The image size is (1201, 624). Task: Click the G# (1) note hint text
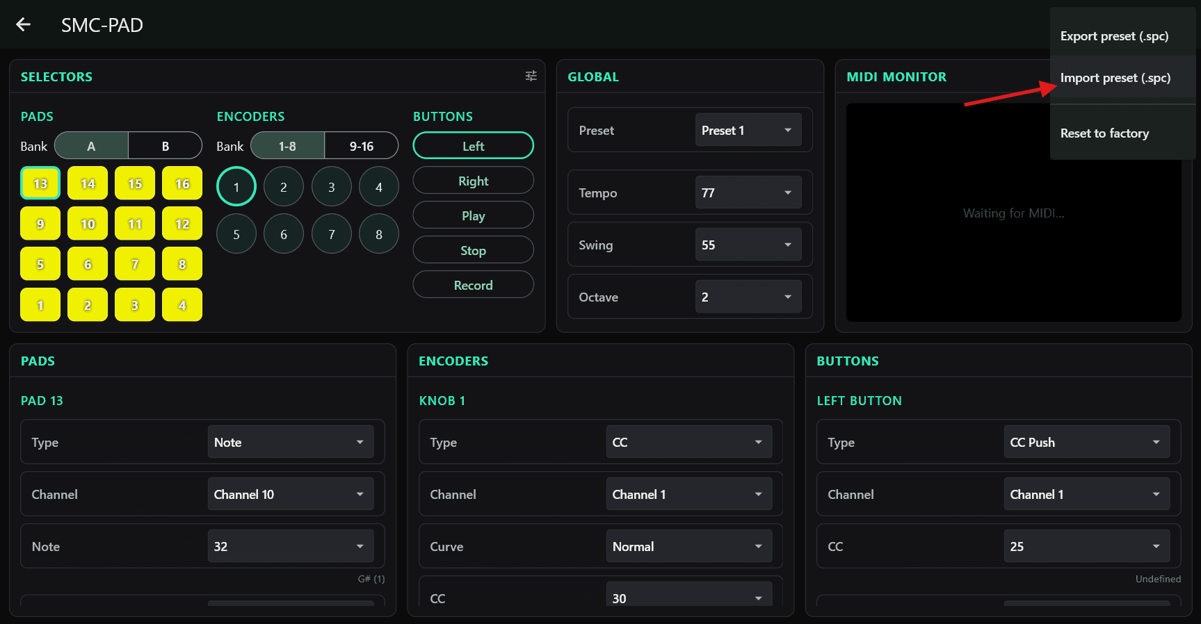pos(371,579)
